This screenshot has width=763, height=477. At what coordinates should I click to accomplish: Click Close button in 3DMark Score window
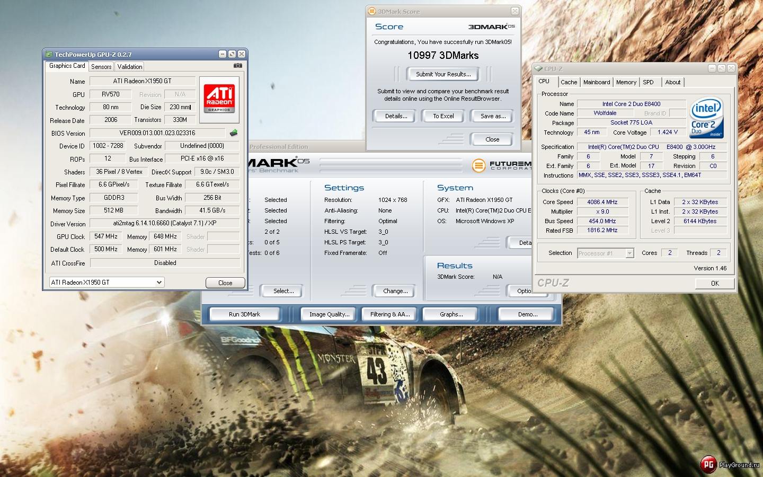(x=492, y=139)
